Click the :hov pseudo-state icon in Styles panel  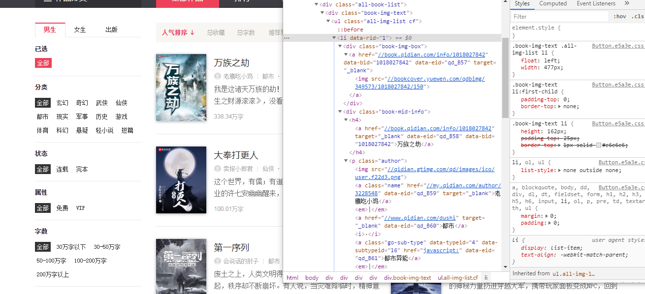point(619,16)
